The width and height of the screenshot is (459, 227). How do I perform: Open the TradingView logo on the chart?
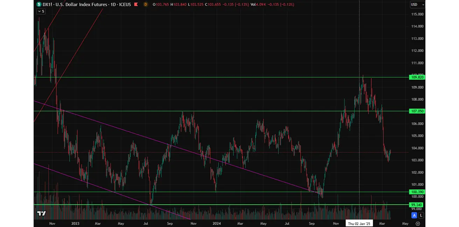(41, 213)
